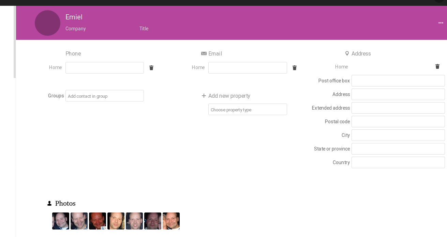Select the fourth face photo thumbnail

pos(116,221)
